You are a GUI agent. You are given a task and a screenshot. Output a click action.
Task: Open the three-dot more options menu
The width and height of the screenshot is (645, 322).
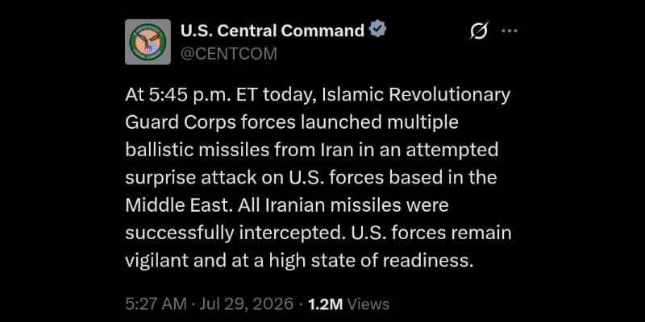tap(510, 31)
